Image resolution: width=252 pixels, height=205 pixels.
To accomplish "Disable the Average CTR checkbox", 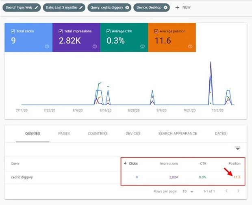I will (109, 31).
